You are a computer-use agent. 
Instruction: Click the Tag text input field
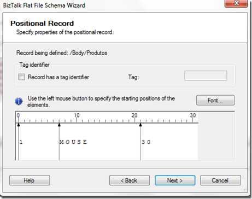tap(206, 75)
